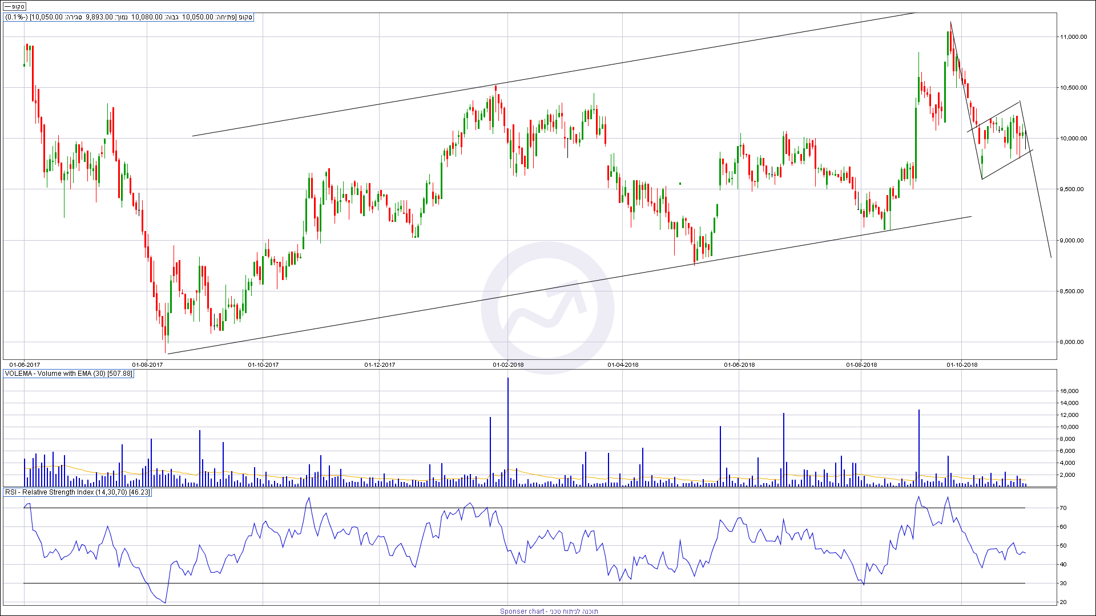Click the סקופ price info header box
The height and width of the screenshot is (616, 1096).
pos(128,17)
